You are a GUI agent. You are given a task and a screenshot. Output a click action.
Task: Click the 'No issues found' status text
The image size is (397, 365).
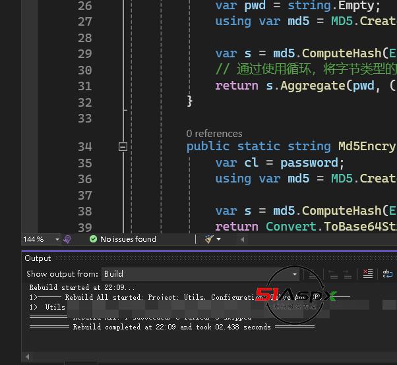[128, 239]
